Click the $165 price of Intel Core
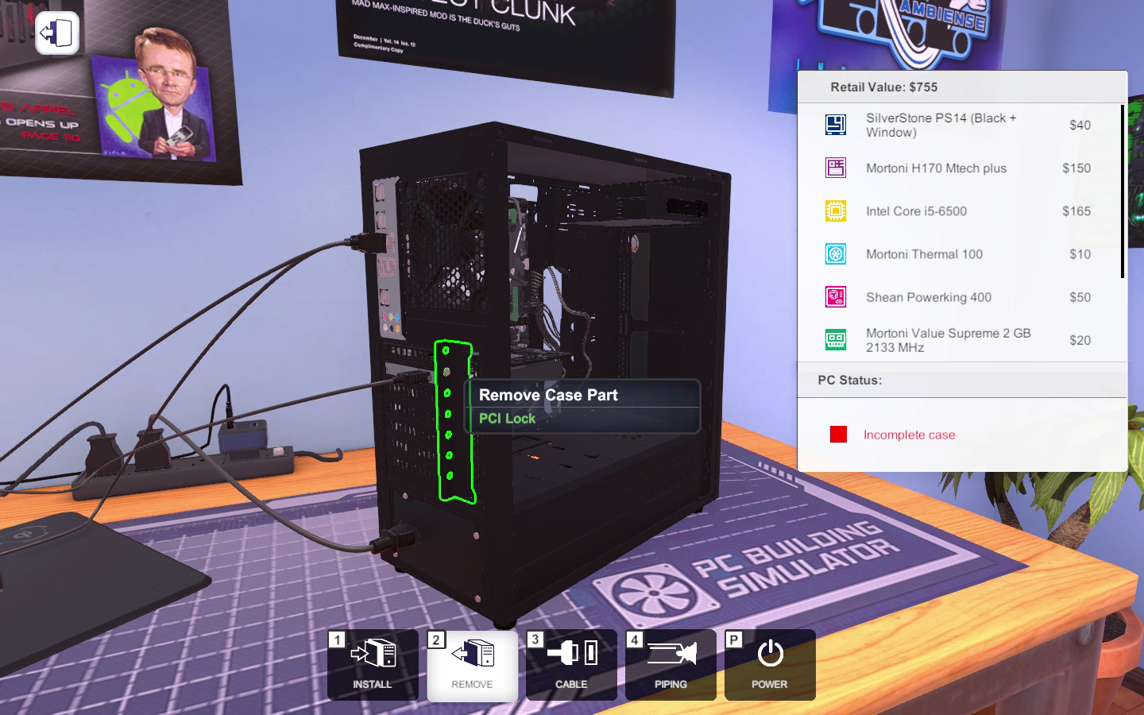 pos(1076,211)
